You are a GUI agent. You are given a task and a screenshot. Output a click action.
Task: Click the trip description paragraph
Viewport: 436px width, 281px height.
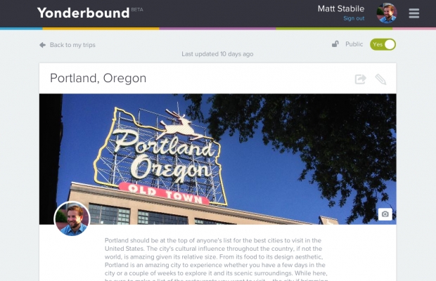pos(216,260)
